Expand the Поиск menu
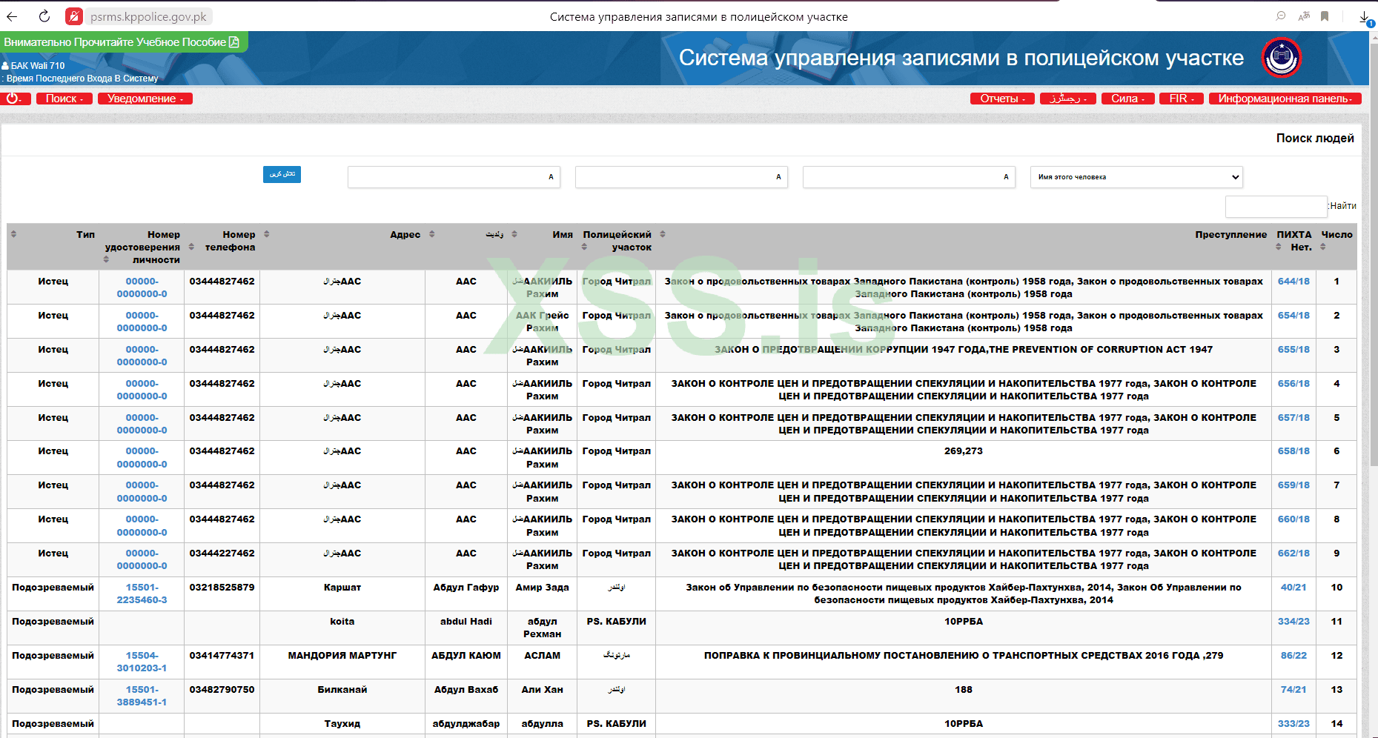This screenshot has height=738, width=1378. (x=64, y=99)
